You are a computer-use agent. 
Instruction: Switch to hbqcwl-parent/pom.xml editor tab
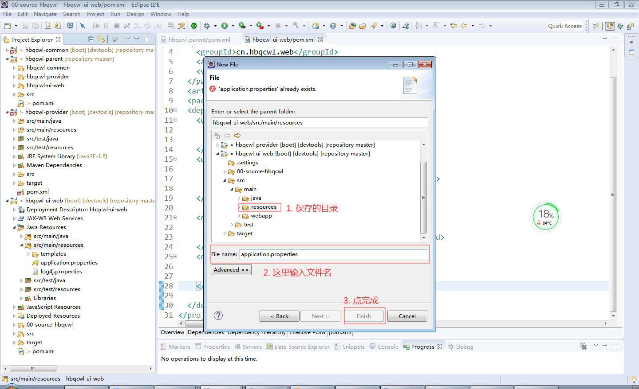pos(195,39)
